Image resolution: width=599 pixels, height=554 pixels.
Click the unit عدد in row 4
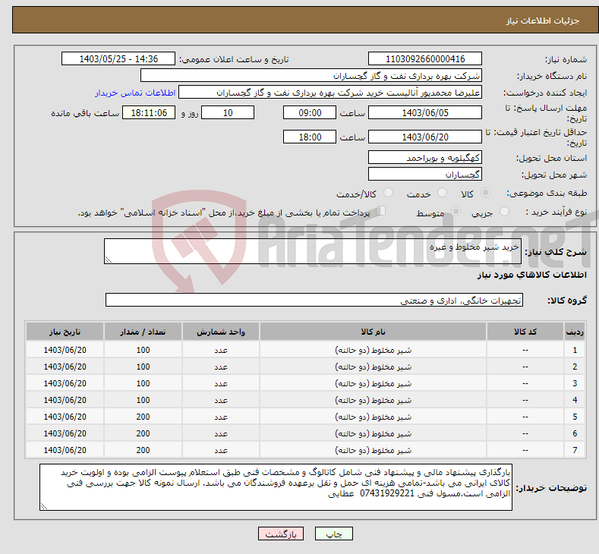pyautogui.click(x=221, y=401)
